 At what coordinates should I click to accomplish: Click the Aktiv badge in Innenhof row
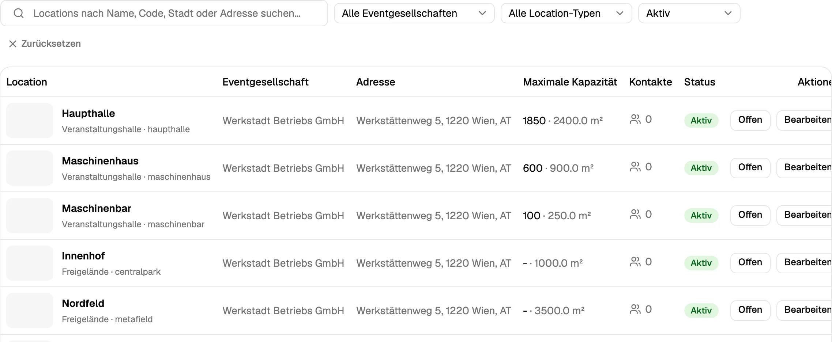701,263
